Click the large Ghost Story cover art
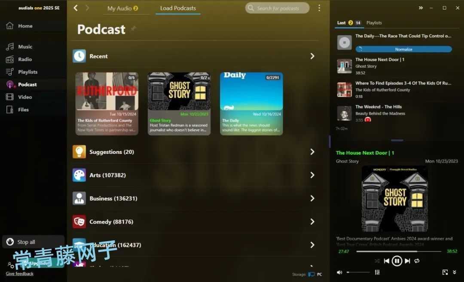 pyautogui.click(x=395, y=199)
